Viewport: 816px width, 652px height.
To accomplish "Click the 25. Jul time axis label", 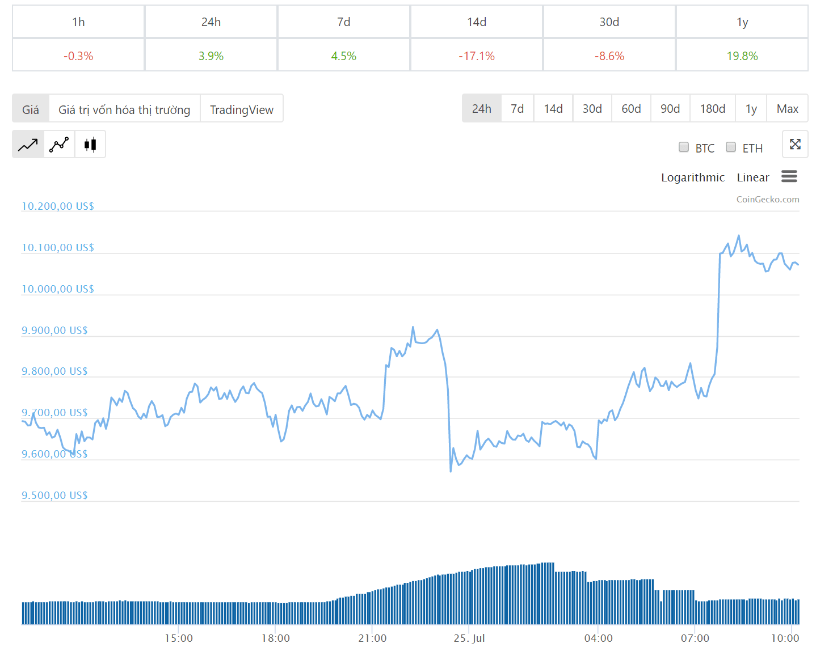I will point(469,638).
